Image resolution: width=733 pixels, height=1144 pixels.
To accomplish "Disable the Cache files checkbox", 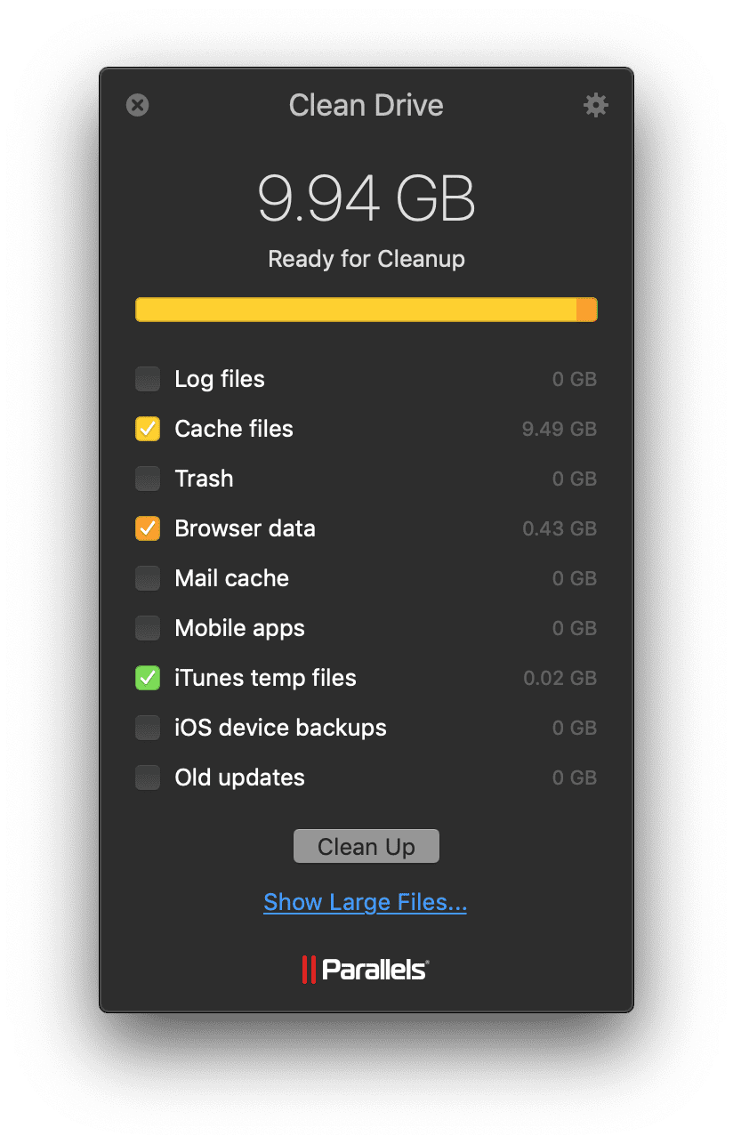I will (148, 428).
